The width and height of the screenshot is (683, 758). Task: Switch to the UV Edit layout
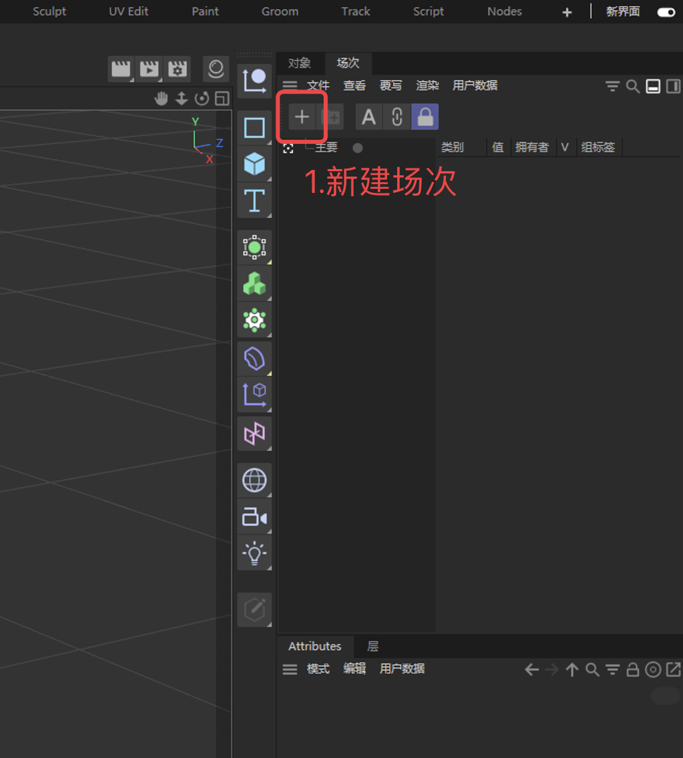[128, 12]
